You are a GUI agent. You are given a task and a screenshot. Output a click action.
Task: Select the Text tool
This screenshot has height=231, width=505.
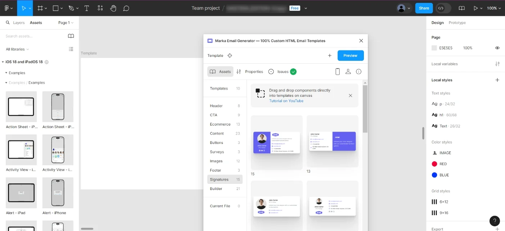pyautogui.click(x=87, y=8)
